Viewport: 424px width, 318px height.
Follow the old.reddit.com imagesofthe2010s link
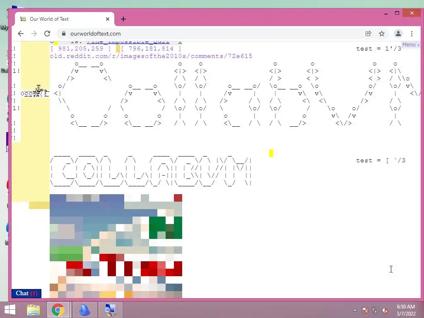tap(151, 56)
